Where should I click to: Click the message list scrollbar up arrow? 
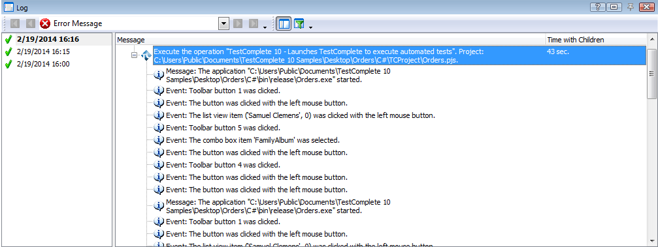(x=651, y=39)
